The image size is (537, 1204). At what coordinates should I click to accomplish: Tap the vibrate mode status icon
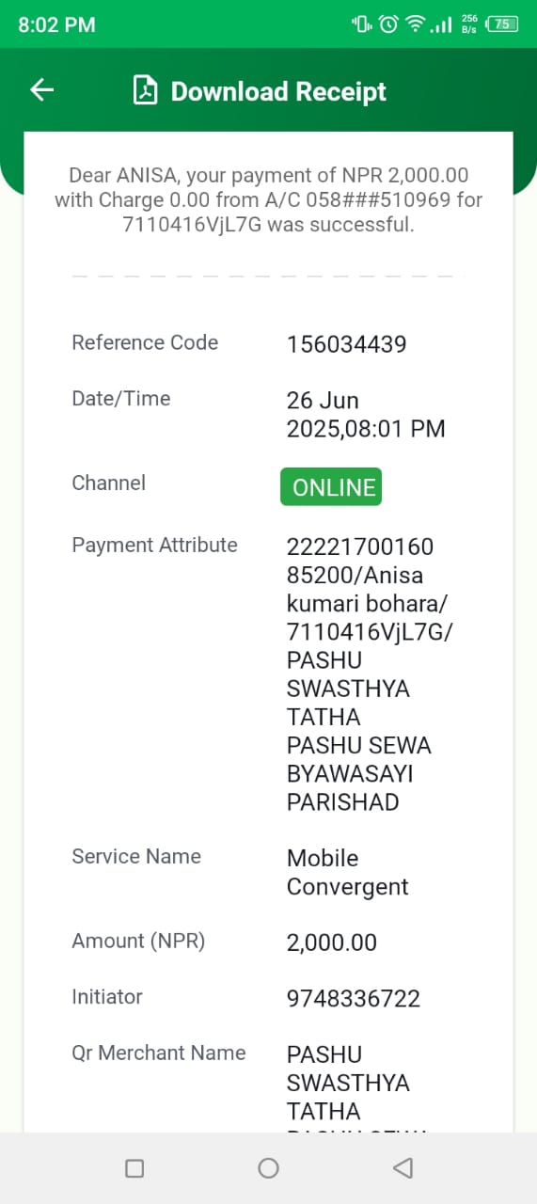[x=362, y=24]
